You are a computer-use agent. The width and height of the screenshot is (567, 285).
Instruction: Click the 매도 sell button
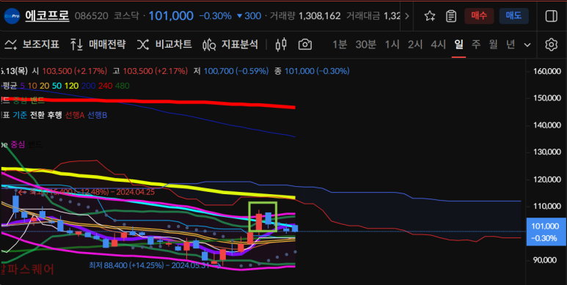[513, 16]
